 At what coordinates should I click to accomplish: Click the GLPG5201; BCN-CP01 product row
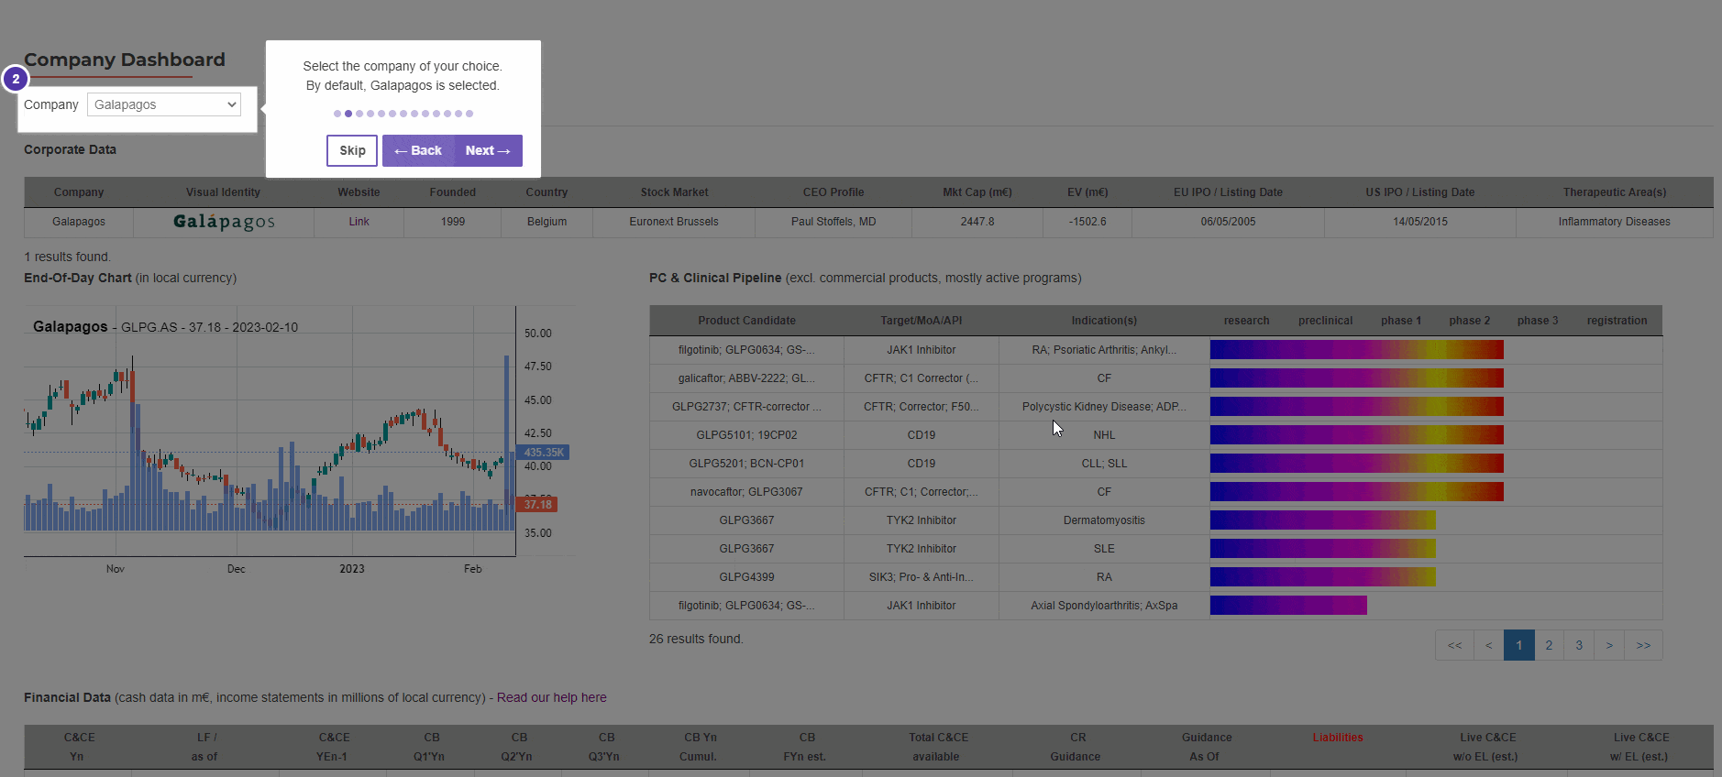(x=746, y=464)
